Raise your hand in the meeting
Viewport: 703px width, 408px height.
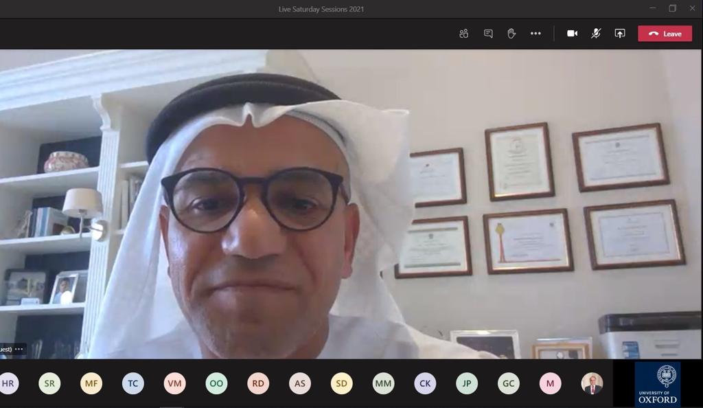pos(511,34)
